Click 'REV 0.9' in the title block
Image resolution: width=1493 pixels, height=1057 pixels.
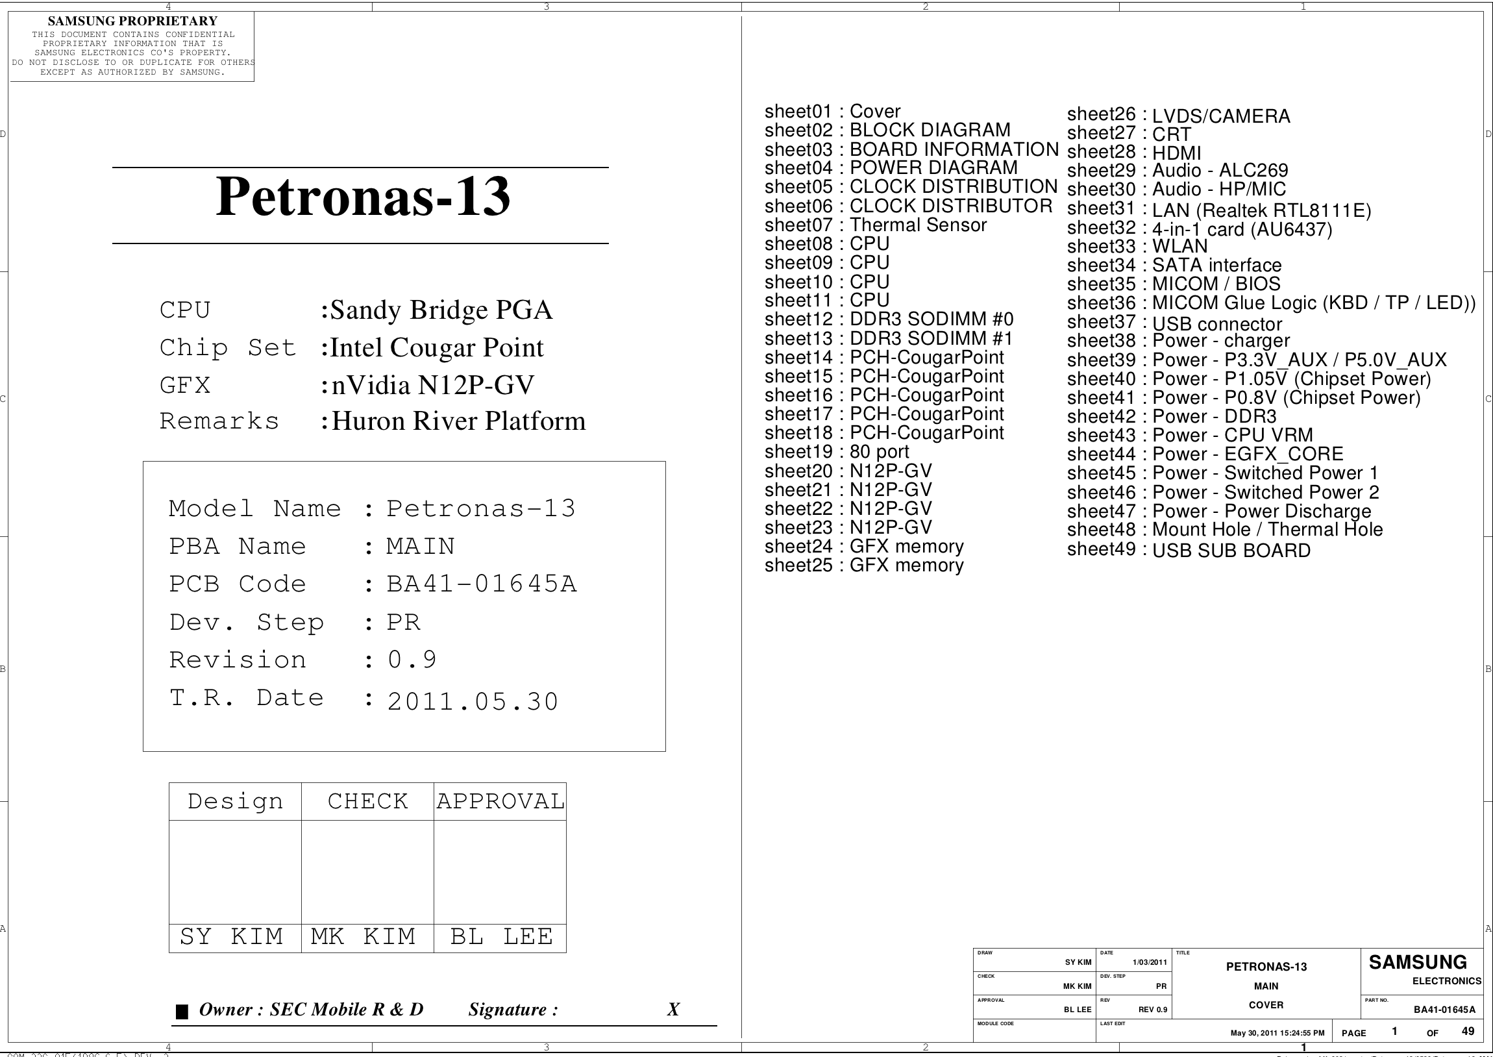[x=1152, y=1010]
